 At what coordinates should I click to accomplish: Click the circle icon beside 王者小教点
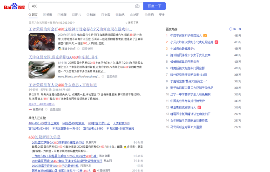[x=78, y=49]
